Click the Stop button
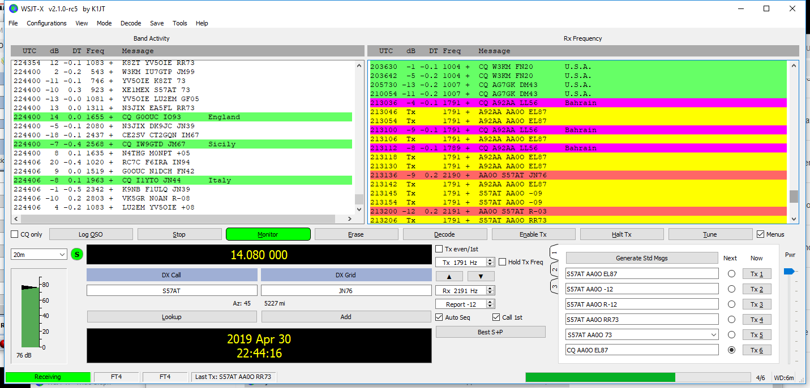 pos(179,234)
